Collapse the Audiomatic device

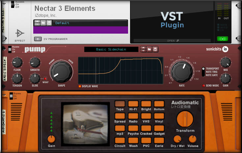click(x=4, y=95)
